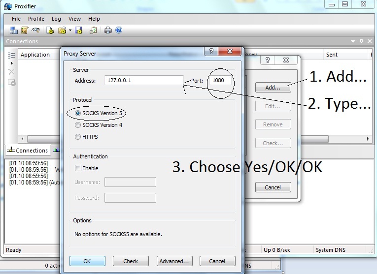Click System DNS in status bar
The height and width of the screenshot is (274, 377).
331,250
